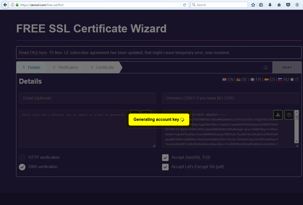Click the Details section heading
This screenshot has width=303, height=205.
tap(30, 81)
